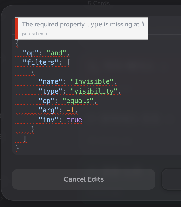
Task: Click the "arg" key in the editor
Action: (x=48, y=110)
